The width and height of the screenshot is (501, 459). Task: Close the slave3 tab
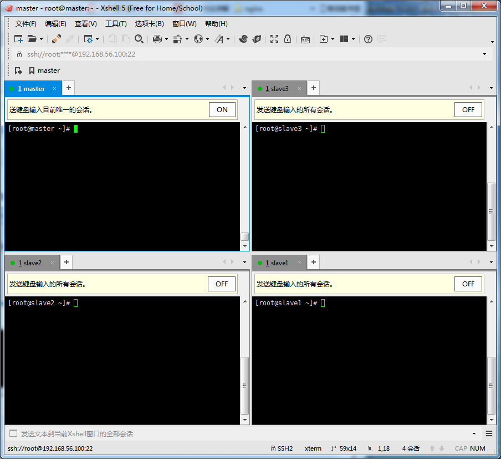(299, 89)
